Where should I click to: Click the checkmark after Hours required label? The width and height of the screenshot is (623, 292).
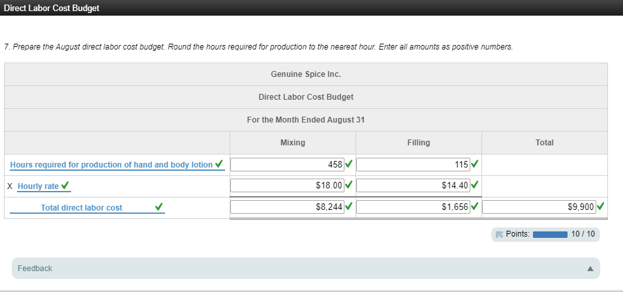point(219,164)
